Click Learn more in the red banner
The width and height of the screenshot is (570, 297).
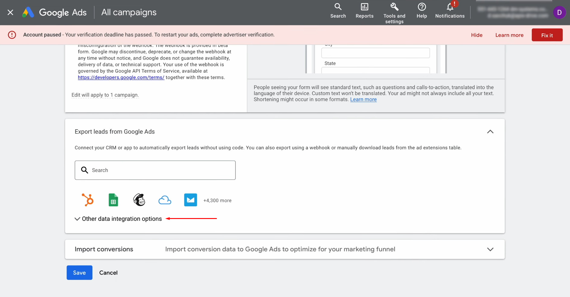click(x=509, y=35)
